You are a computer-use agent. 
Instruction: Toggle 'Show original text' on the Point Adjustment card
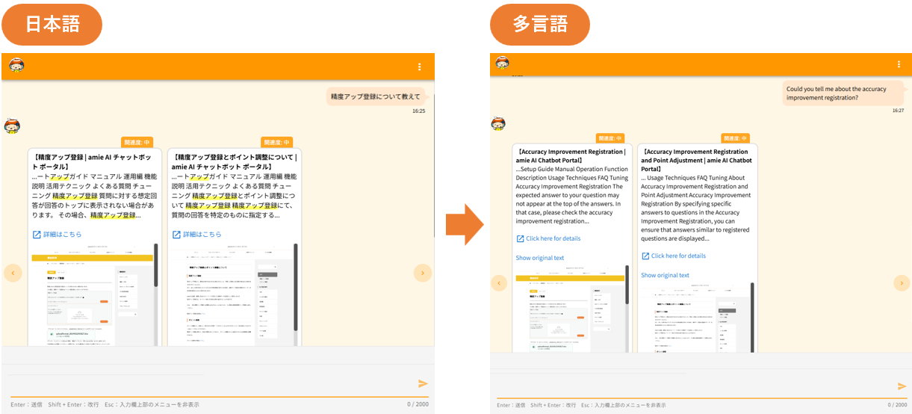click(665, 275)
